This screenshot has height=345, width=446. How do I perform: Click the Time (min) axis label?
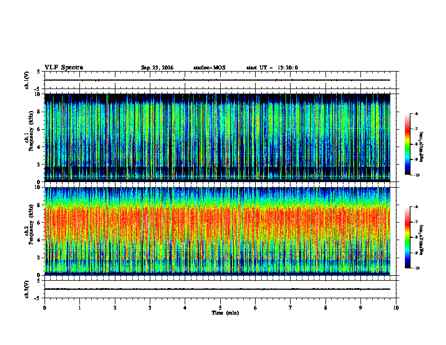pyautogui.click(x=225, y=313)
